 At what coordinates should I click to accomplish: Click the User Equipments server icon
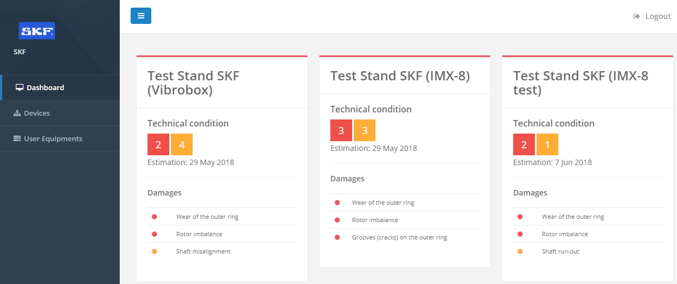coord(17,138)
